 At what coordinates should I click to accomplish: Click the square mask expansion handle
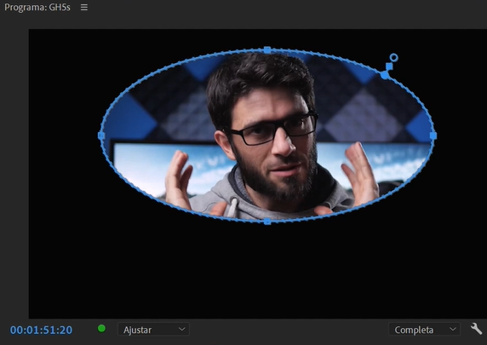coord(389,66)
